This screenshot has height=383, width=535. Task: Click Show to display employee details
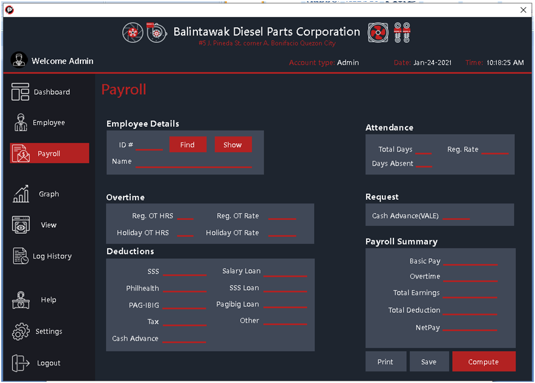pyautogui.click(x=233, y=144)
